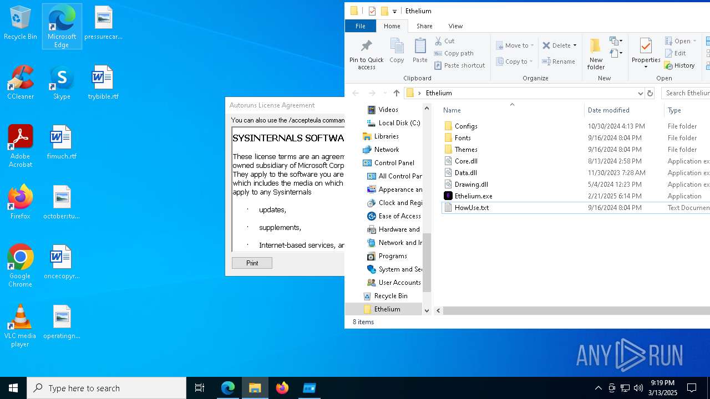710x399 pixels.
Task: Select pressurecar image file on desktop
Action: (x=103, y=24)
